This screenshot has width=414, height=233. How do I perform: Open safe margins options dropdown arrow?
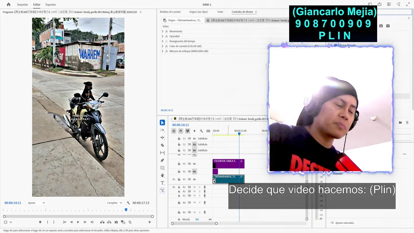click(11, 222)
